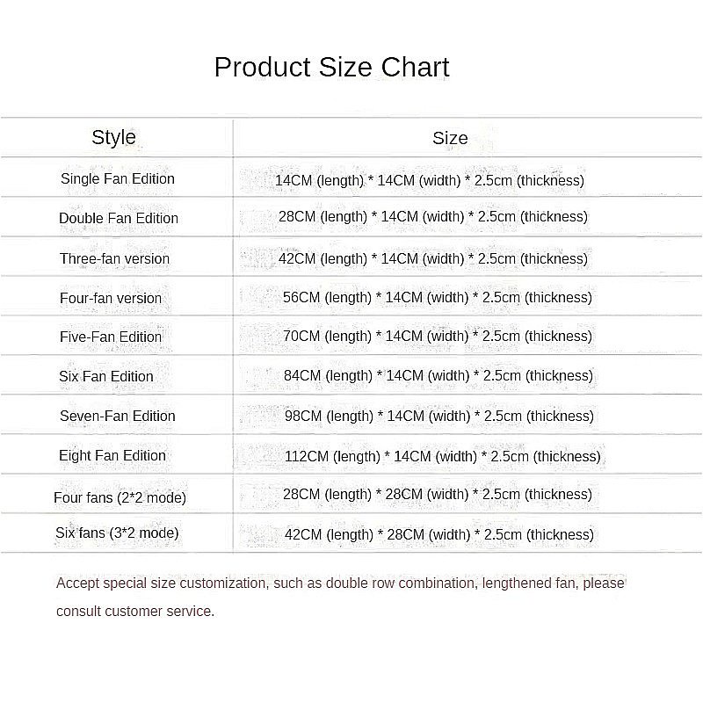
Task: Click the Four fans (2*2 mode) label
Action: [x=120, y=497]
